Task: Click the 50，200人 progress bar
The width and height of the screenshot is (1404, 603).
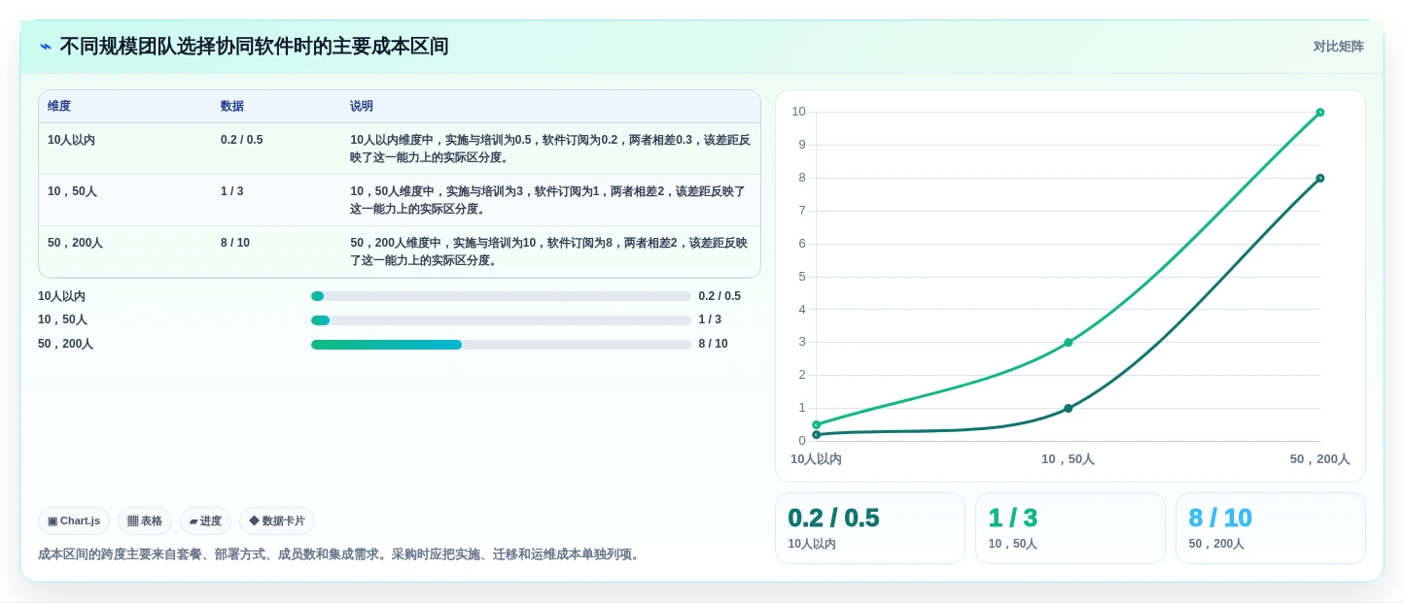Action: pos(501,345)
